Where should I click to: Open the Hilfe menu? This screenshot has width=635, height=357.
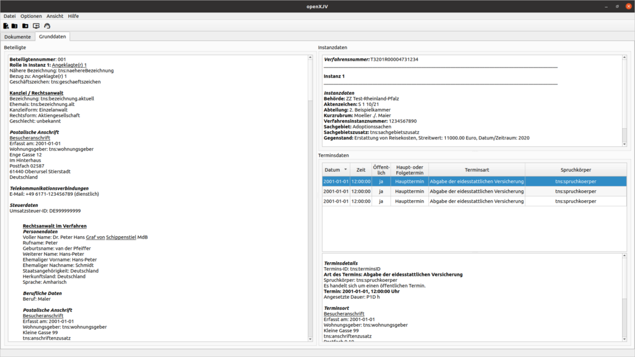tap(73, 16)
